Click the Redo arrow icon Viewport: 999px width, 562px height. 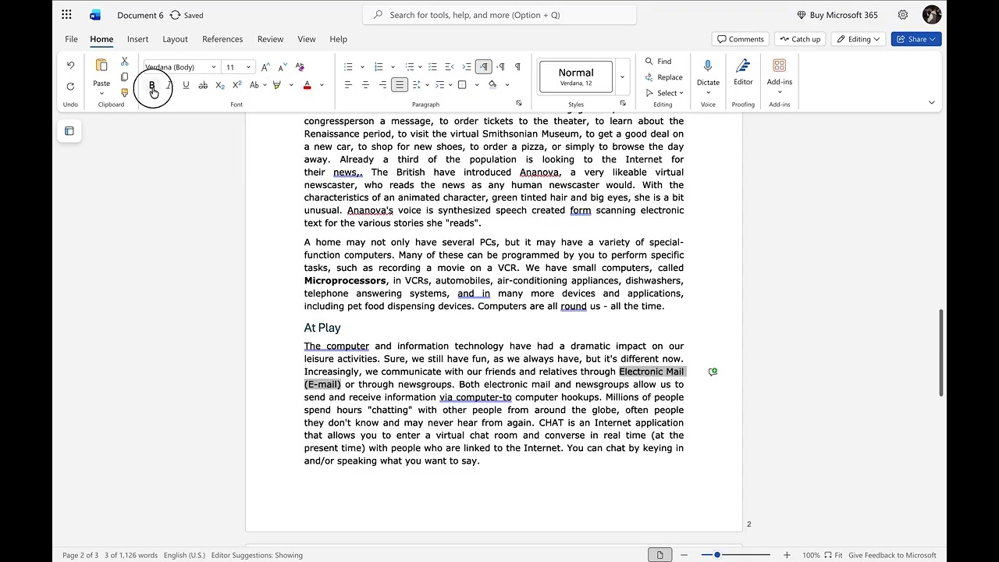(x=70, y=86)
